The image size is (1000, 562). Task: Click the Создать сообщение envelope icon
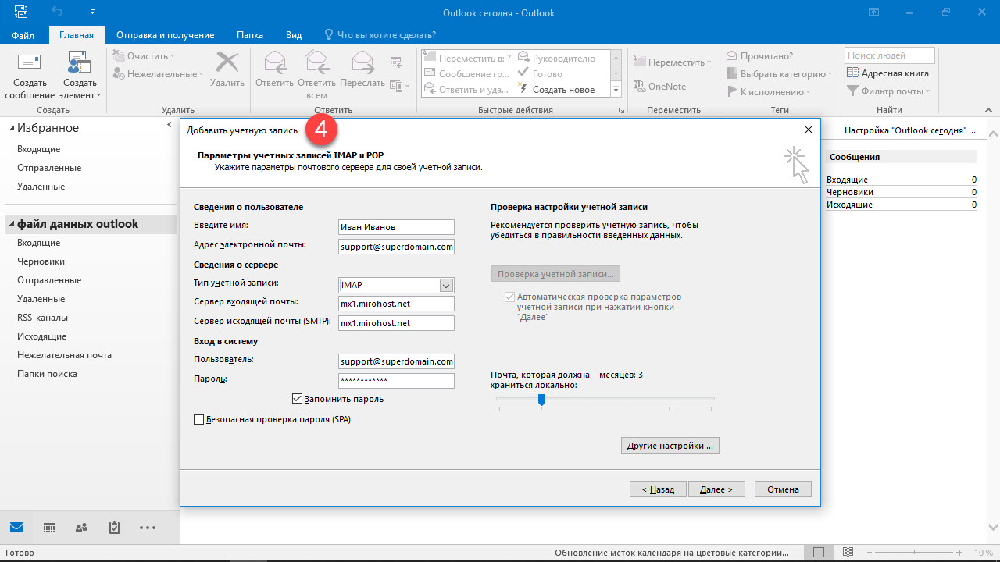[30, 62]
